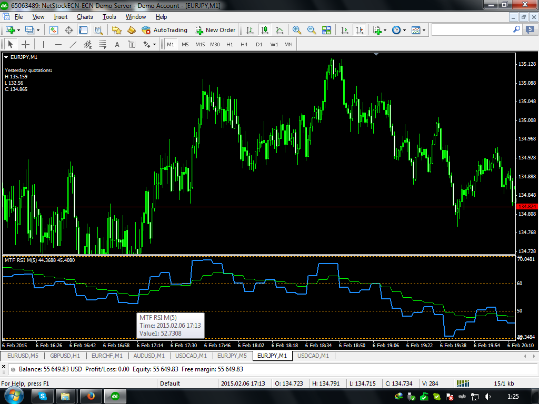Draw a vertical line tool

[x=43, y=45]
